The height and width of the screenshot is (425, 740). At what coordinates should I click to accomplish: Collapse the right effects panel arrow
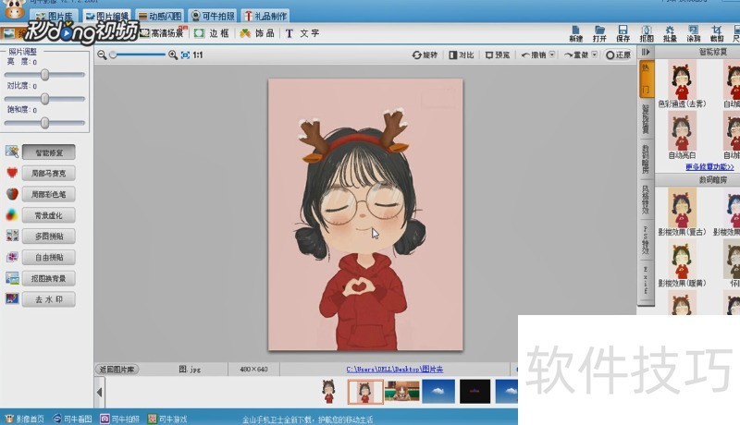point(646,52)
